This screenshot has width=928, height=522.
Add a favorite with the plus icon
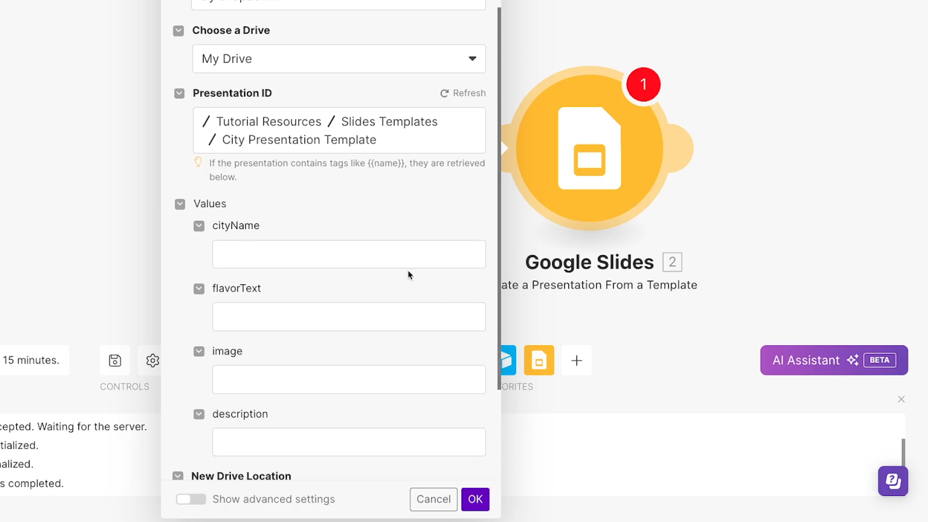pyautogui.click(x=577, y=360)
